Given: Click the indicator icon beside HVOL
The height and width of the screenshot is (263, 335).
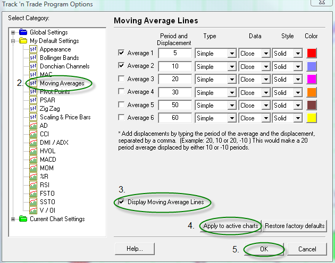Looking at the screenshot, I should tap(33, 151).
